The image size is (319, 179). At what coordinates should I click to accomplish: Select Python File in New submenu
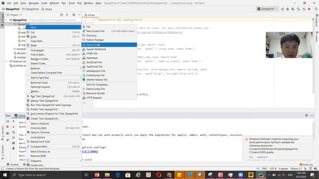coord(109,45)
